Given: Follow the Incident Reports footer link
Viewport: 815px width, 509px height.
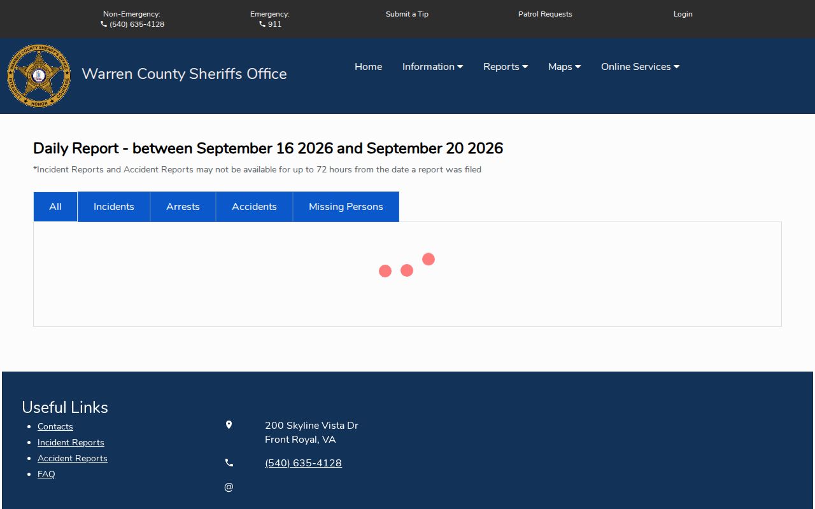Looking at the screenshot, I should pyautogui.click(x=71, y=443).
